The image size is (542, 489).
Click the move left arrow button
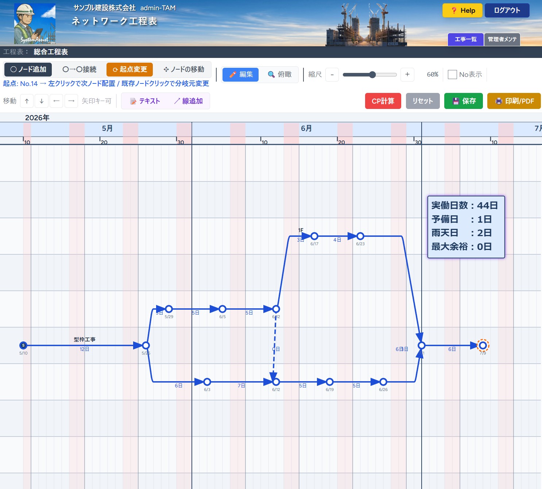[x=56, y=101]
